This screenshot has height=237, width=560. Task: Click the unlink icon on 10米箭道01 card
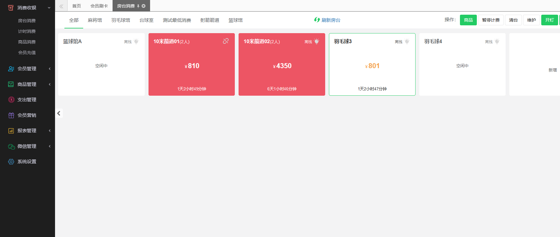[x=225, y=41]
